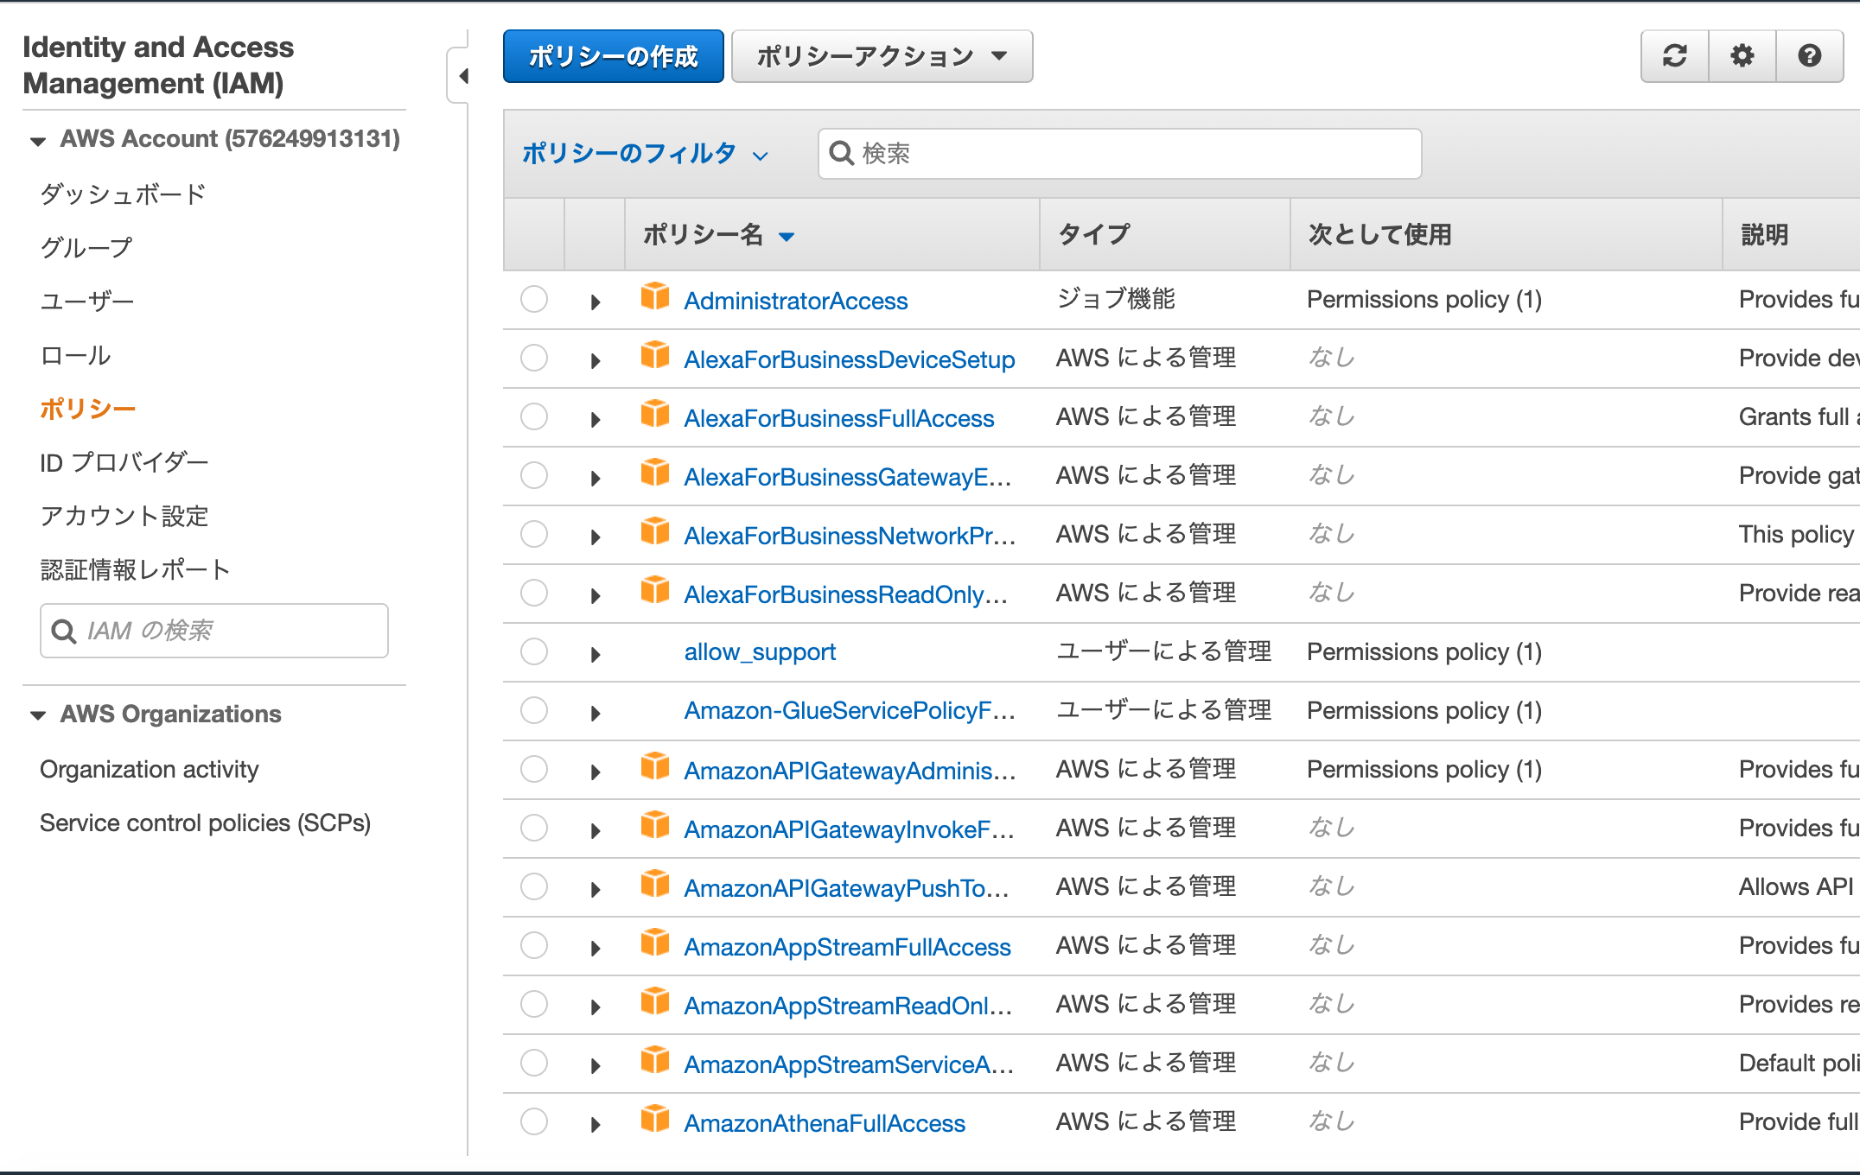
Task: Select the AmazonAthenaFullAccess radio button
Action: [x=534, y=1121]
